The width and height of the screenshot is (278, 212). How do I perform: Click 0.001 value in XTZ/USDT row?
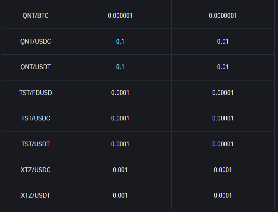click(x=120, y=196)
